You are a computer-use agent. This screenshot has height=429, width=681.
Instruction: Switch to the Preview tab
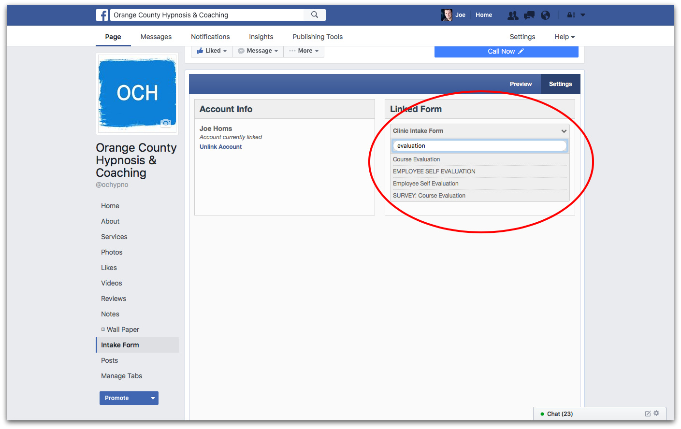(521, 84)
